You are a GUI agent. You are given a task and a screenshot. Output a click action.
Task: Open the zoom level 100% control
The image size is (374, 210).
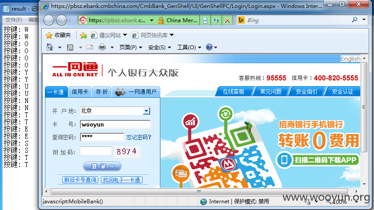[342, 202]
